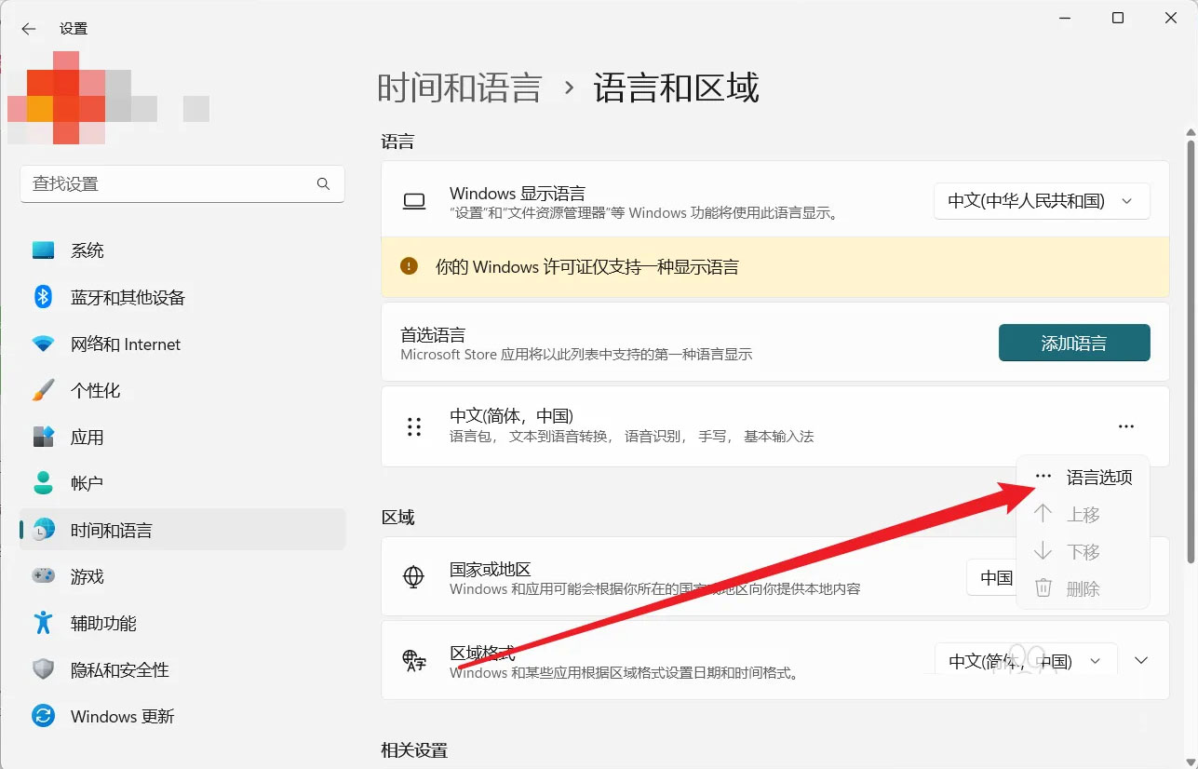Click the globe icon beside 国家或地区

coord(414,577)
